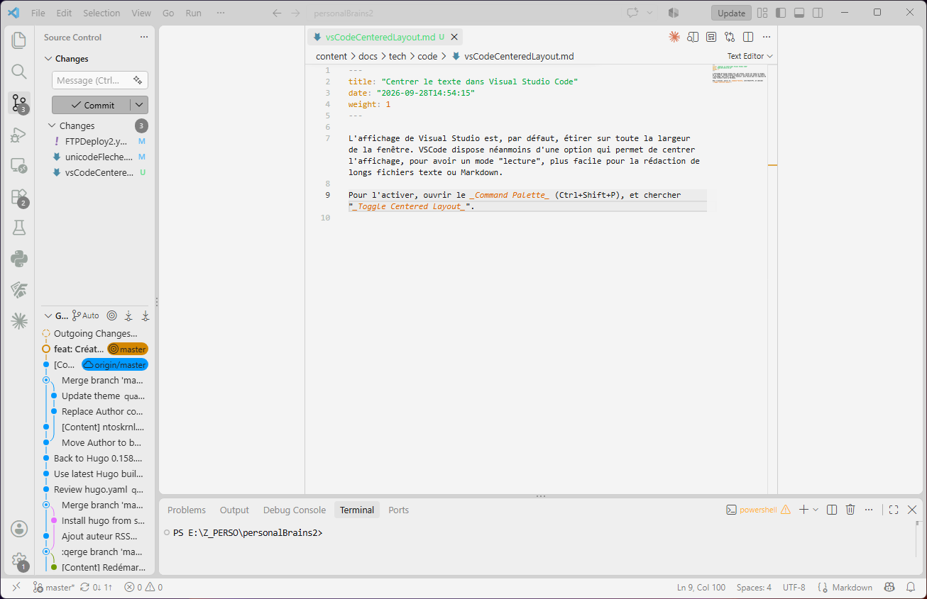
Task: Toggle Primary Side Bar visibility
Action: [781, 13]
